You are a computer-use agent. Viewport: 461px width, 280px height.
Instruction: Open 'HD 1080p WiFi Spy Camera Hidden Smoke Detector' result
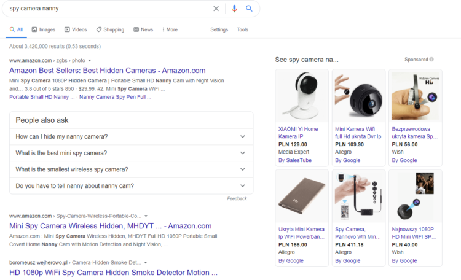(113, 273)
